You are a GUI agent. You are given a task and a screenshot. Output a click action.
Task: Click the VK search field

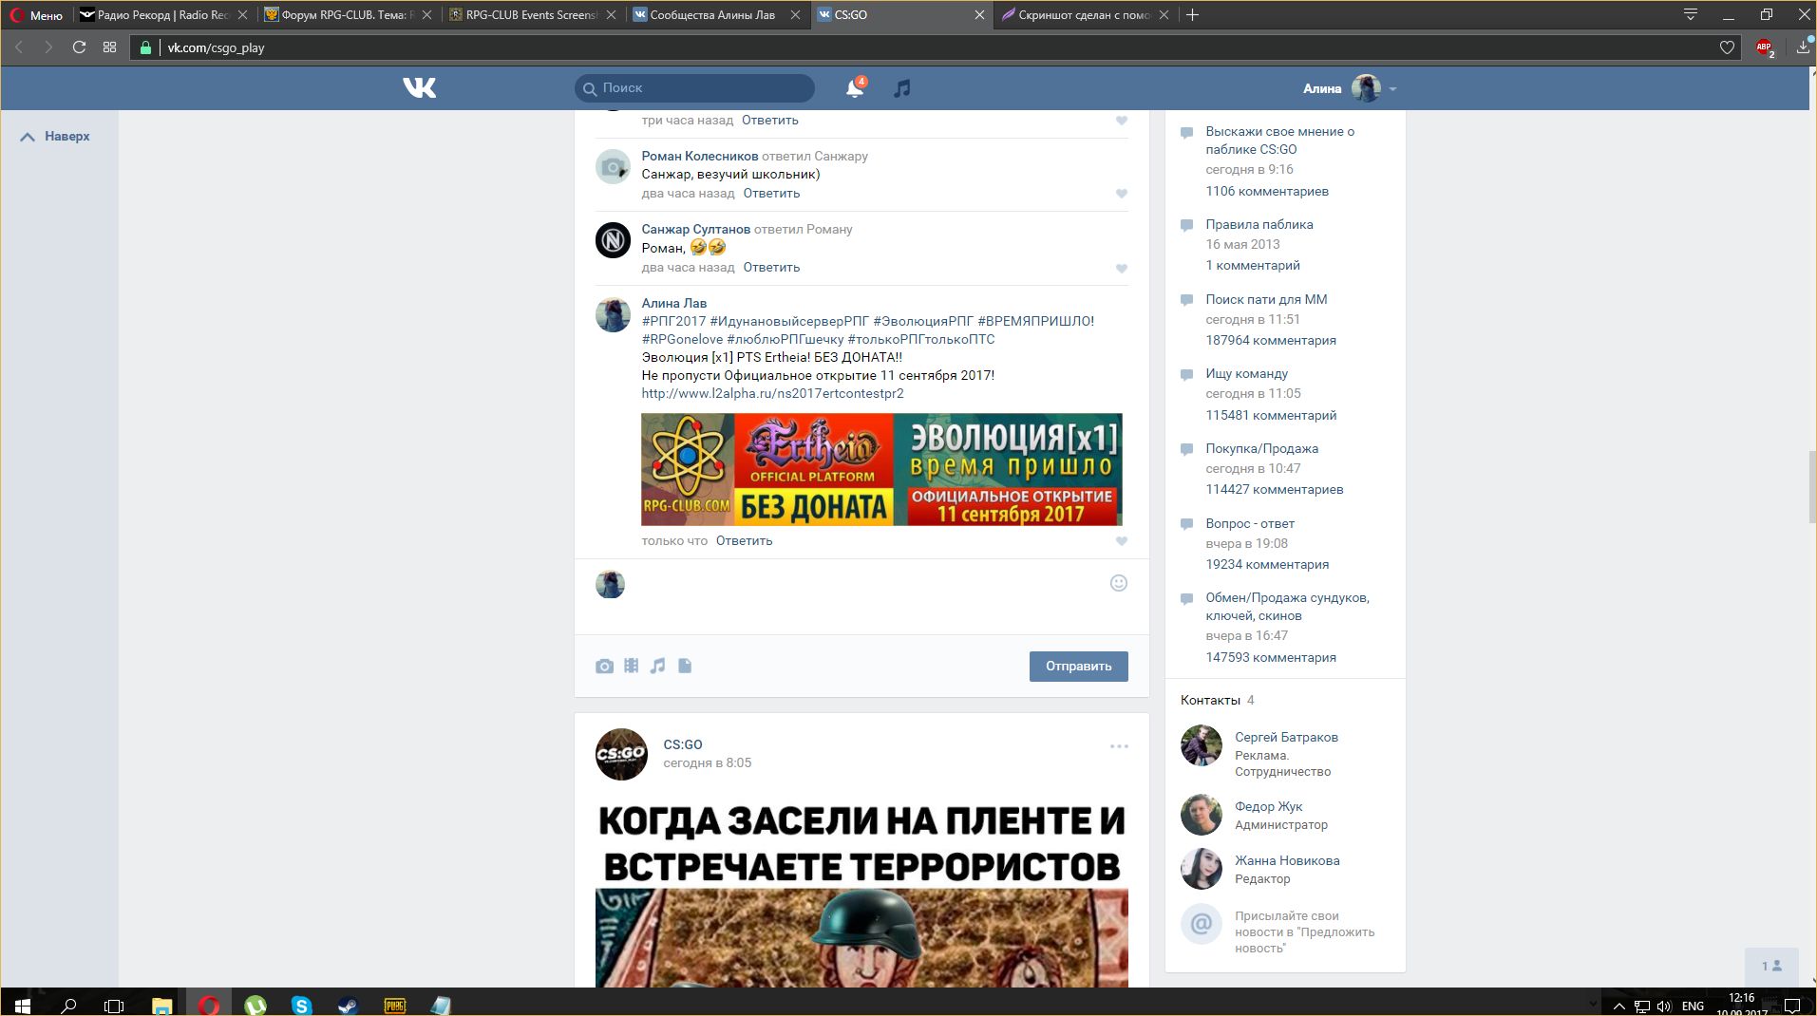694,88
